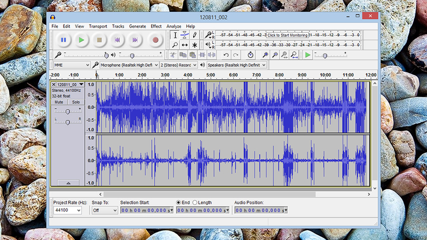Viewport: 427px width, 240px height.
Task: Close the track with its X button
Action: pyautogui.click(x=54, y=85)
